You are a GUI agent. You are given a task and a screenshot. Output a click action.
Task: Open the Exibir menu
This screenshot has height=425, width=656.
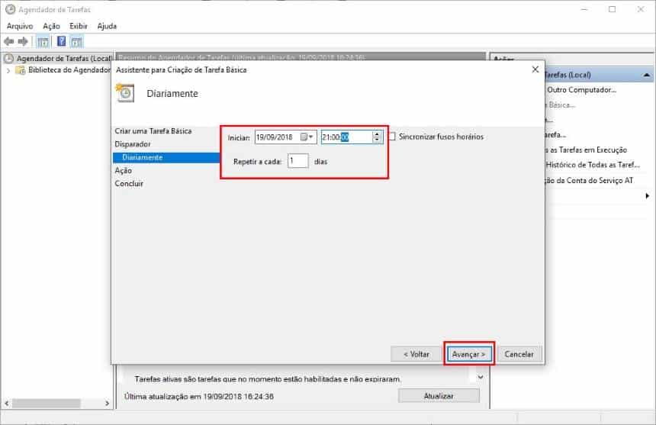pos(79,26)
